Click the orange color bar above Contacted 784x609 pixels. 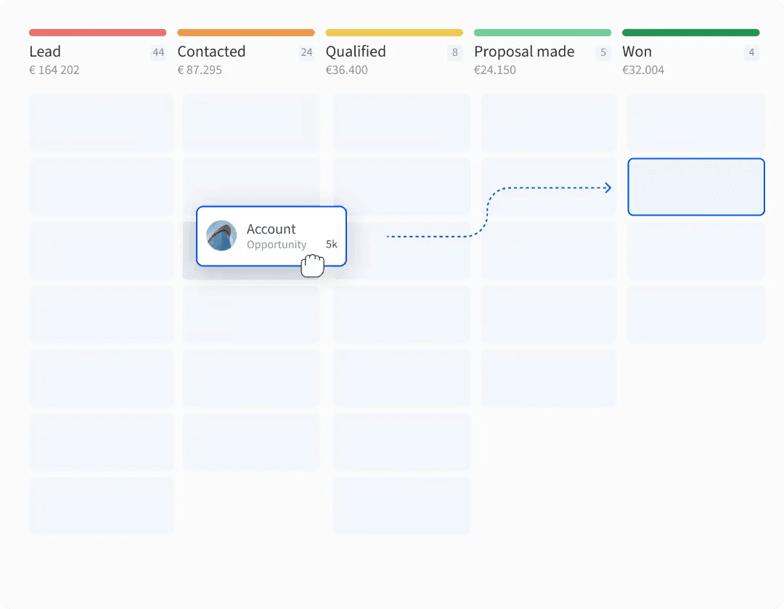246,33
